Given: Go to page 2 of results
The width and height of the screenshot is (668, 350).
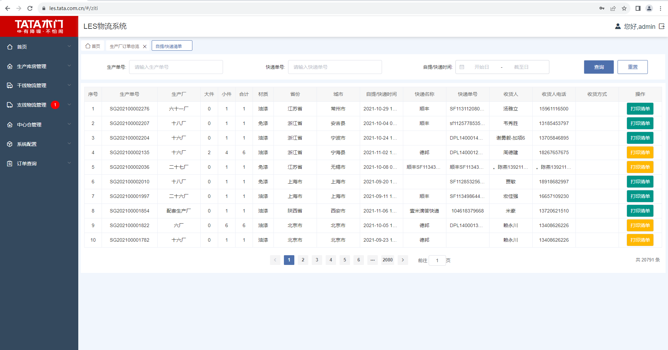Looking at the screenshot, I should (x=303, y=260).
